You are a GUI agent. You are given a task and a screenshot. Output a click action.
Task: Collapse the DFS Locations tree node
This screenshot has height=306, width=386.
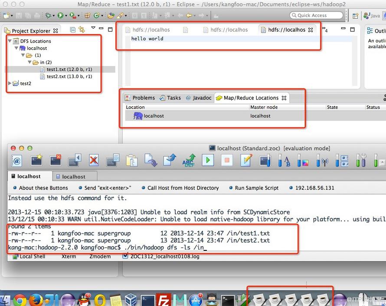(10, 41)
